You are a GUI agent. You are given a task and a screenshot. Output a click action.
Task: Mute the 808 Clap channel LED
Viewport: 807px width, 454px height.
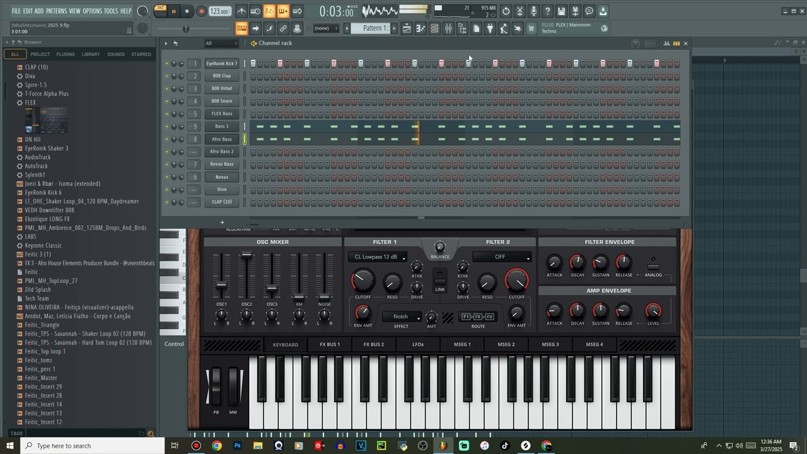(167, 76)
